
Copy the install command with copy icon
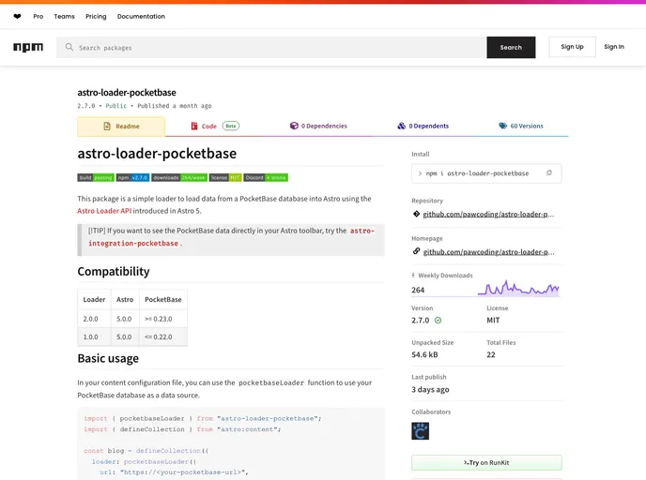tap(548, 173)
